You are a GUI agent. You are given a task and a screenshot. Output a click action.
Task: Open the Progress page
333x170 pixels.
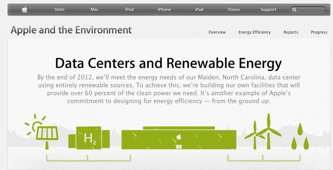click(x=319, y=32)
